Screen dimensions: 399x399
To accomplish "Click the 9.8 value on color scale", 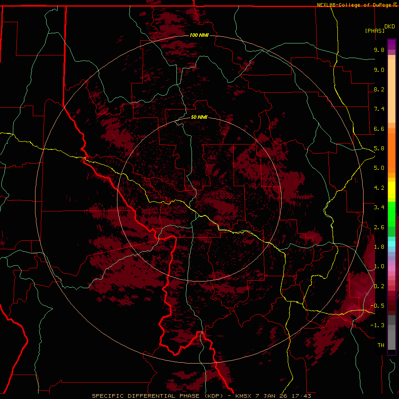I will click(379, 50).
